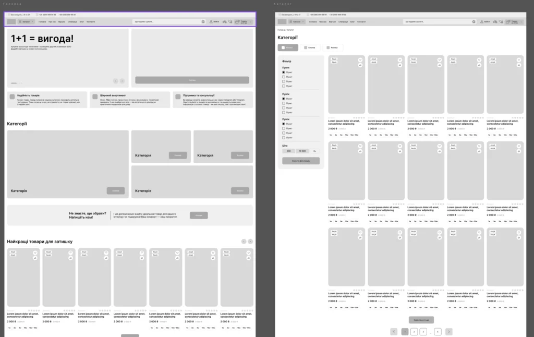This screenshot has width=534, height=337.
Task: Click hero banner next-slide arrow
Action: point(122,81)
